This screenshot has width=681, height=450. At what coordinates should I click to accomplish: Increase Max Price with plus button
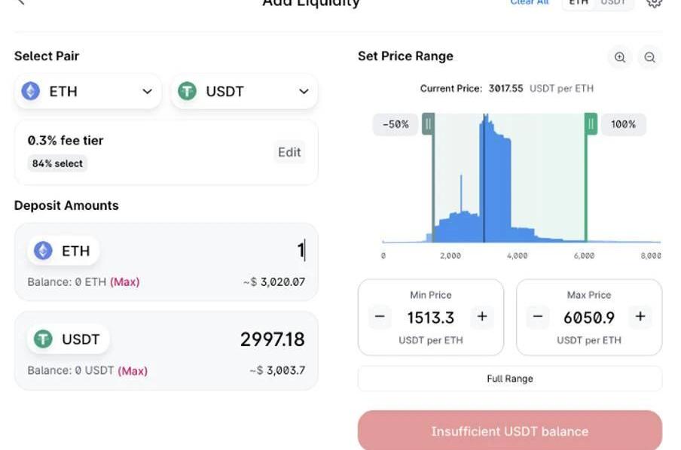tap(640, 317)
